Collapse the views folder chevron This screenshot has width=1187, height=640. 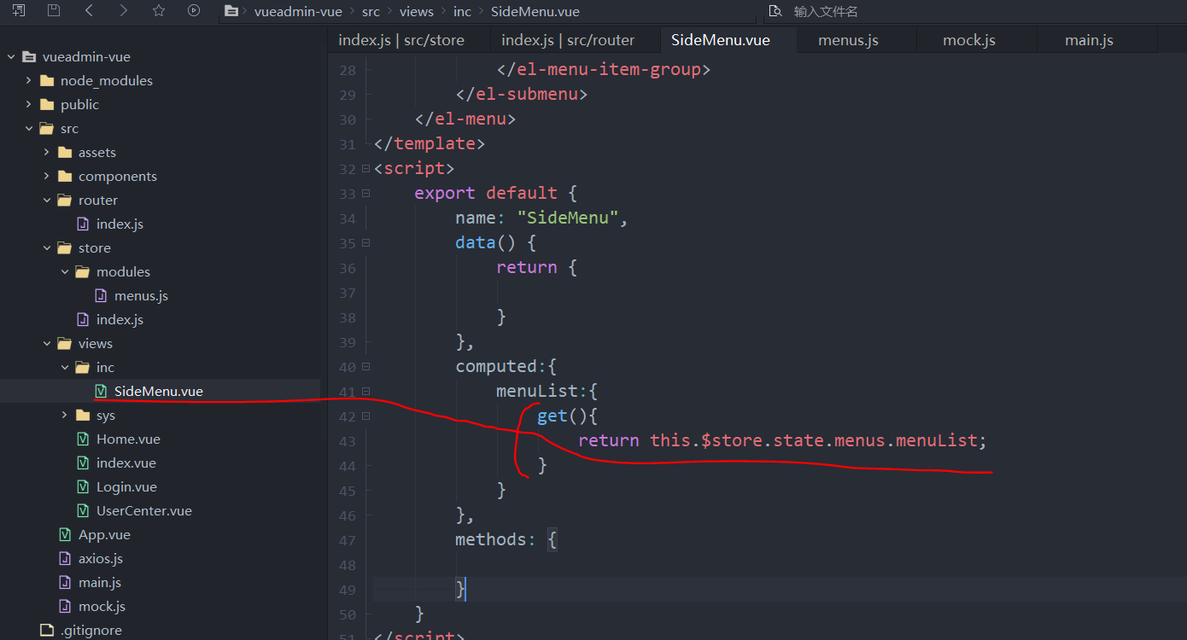[47, 344]
